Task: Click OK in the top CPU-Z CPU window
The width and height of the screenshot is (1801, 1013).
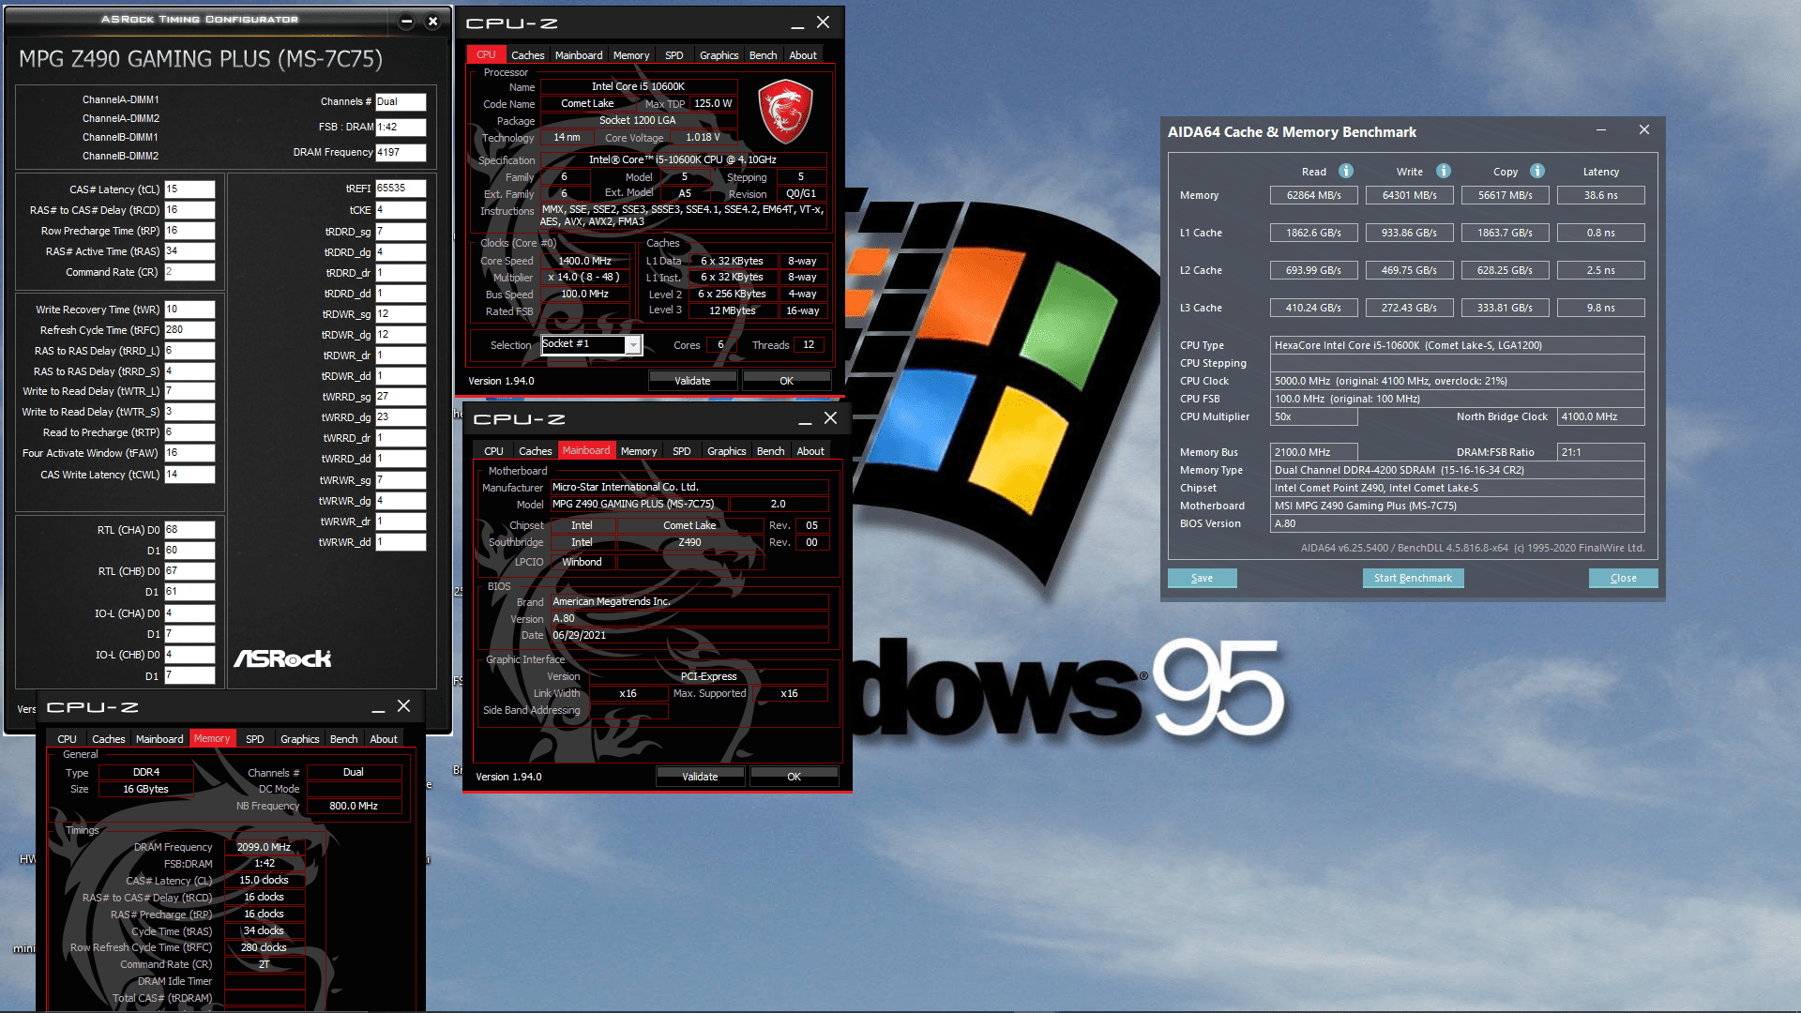Action: point(786,381)
